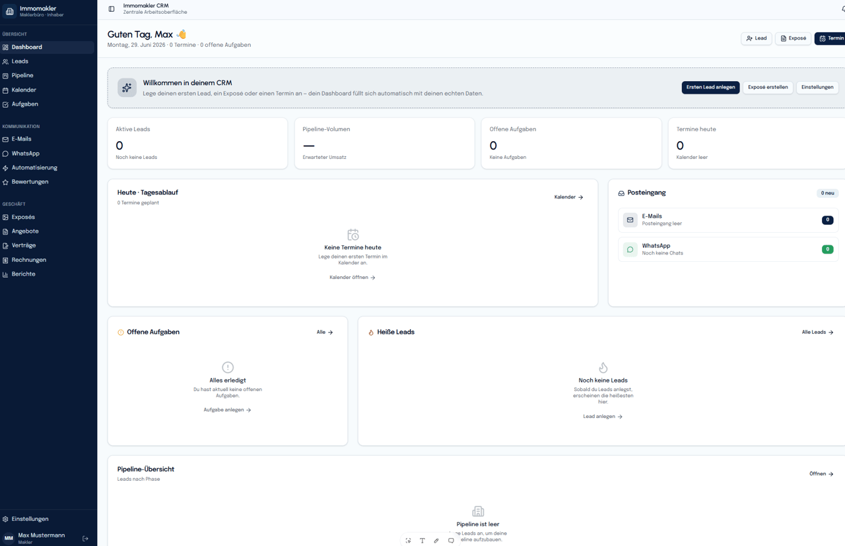Click the Exposé button in header

[x=793, y=38]
